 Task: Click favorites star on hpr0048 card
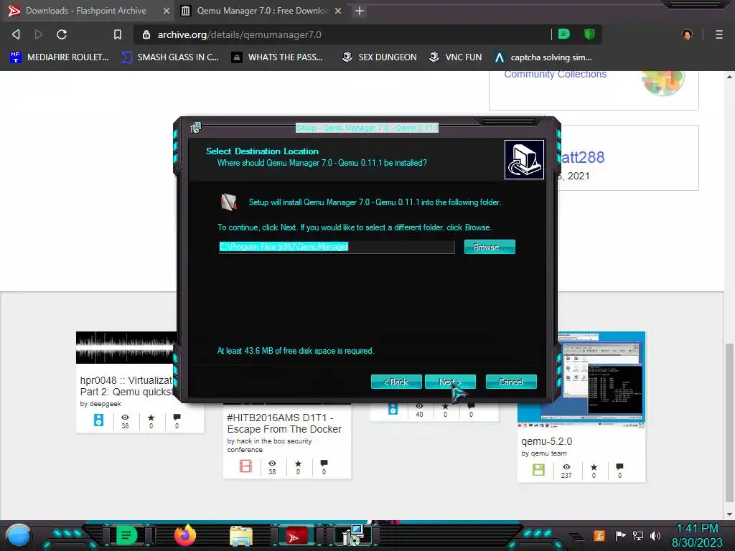151,417
